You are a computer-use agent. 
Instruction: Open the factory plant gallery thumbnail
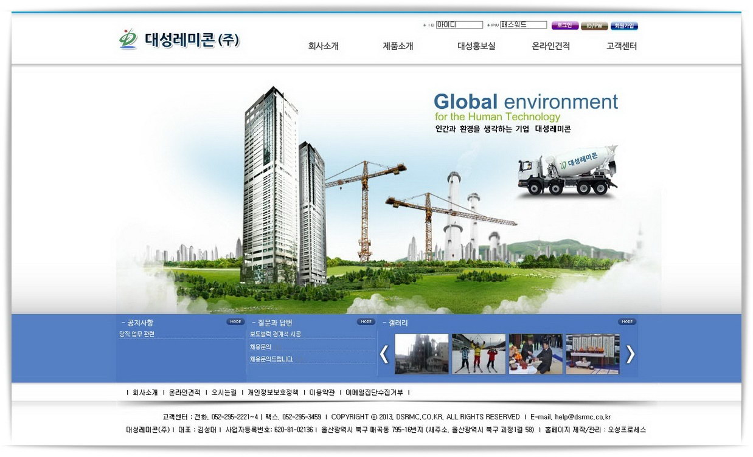click(422, 354)
